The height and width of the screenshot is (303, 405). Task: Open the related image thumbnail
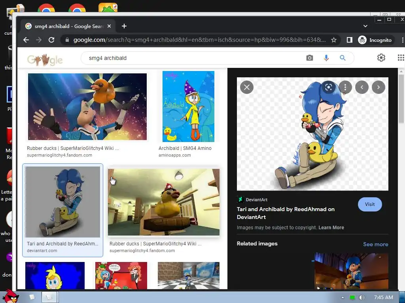coord(351,271)
